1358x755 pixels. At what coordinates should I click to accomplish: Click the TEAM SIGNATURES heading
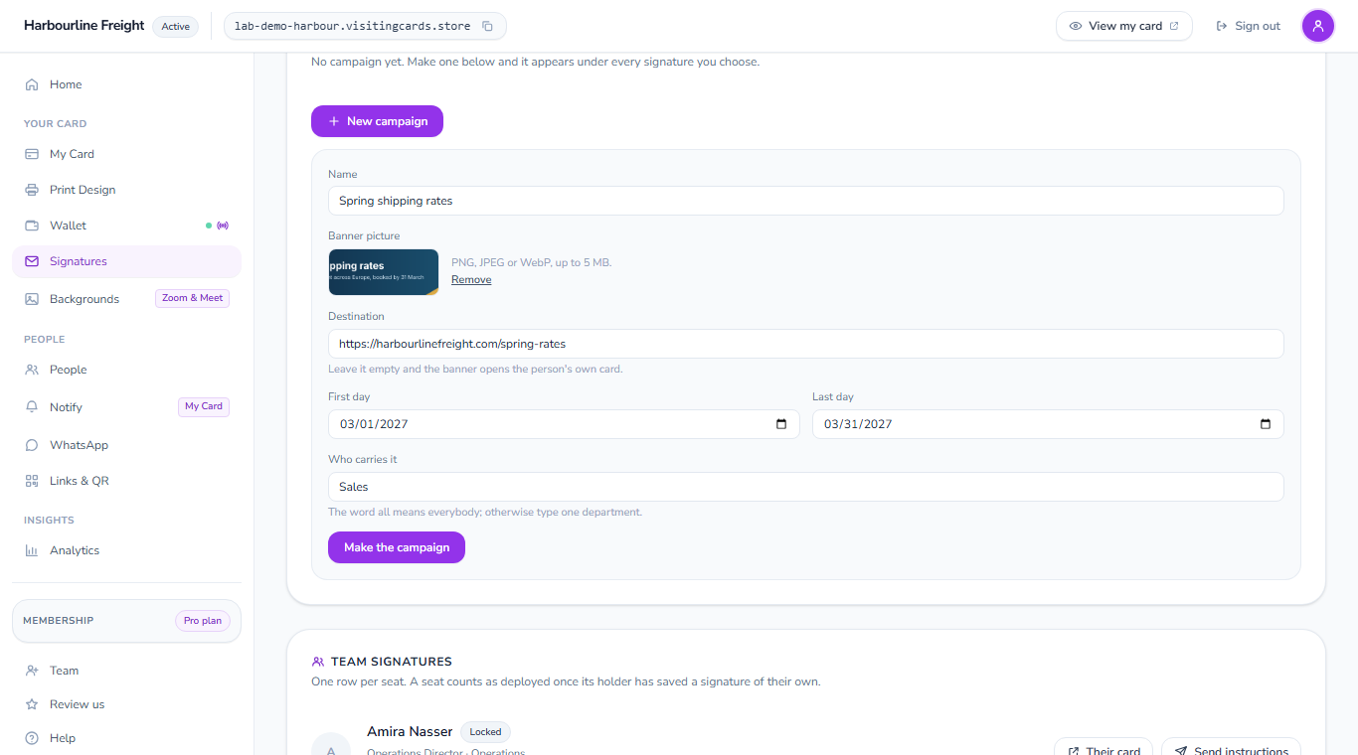(392, 662)
